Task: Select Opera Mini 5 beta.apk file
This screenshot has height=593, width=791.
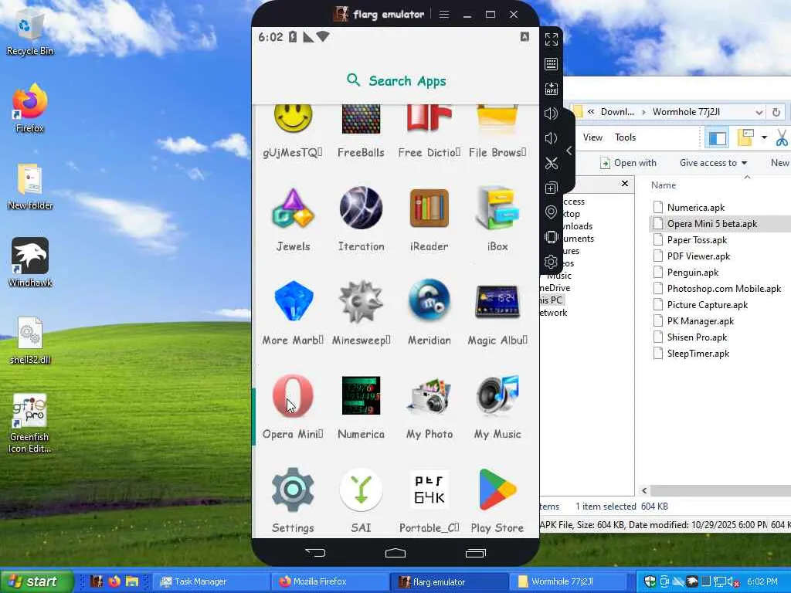Action: click(711, 223)
